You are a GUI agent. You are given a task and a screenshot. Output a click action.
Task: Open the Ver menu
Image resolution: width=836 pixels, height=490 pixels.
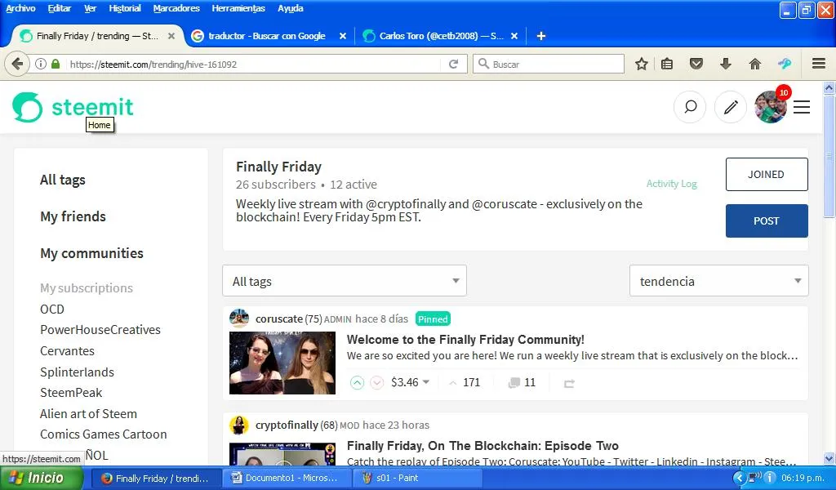pyautogui.click(x=90, y=8)
